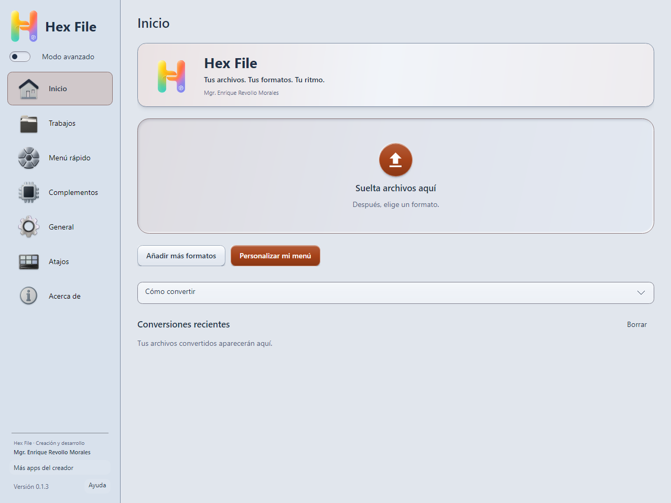
Task: Click the Suelta archivos aquí drop zone
Action: pos(396,176)
